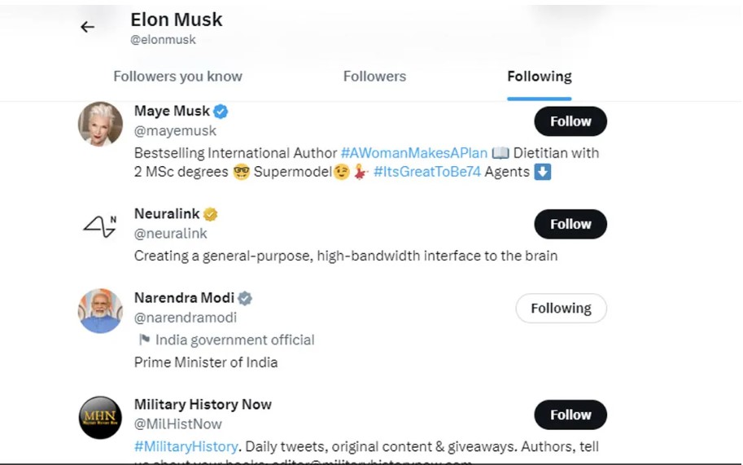Click the back arrow icon

(x=87, y=27)
